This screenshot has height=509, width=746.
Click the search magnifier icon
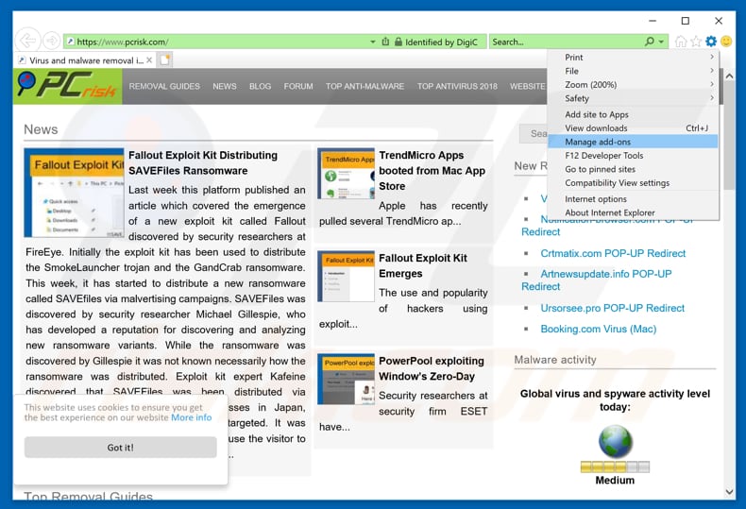pyautogui.click(x=649, y=42)
